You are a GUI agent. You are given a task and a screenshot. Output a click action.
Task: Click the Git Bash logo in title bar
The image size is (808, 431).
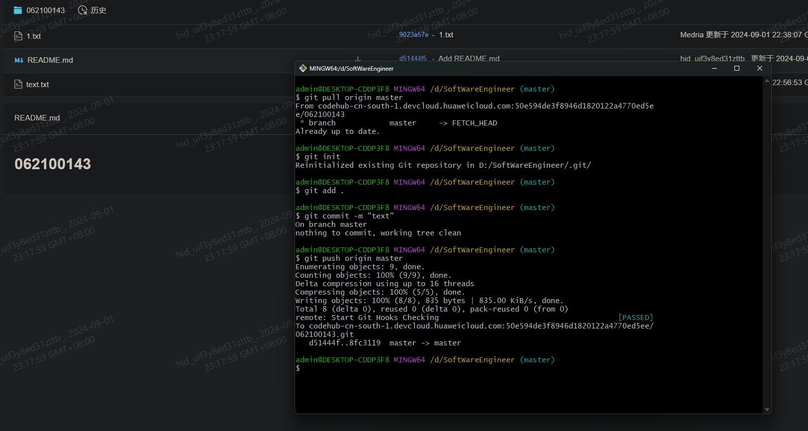click(x=303, y=69)
